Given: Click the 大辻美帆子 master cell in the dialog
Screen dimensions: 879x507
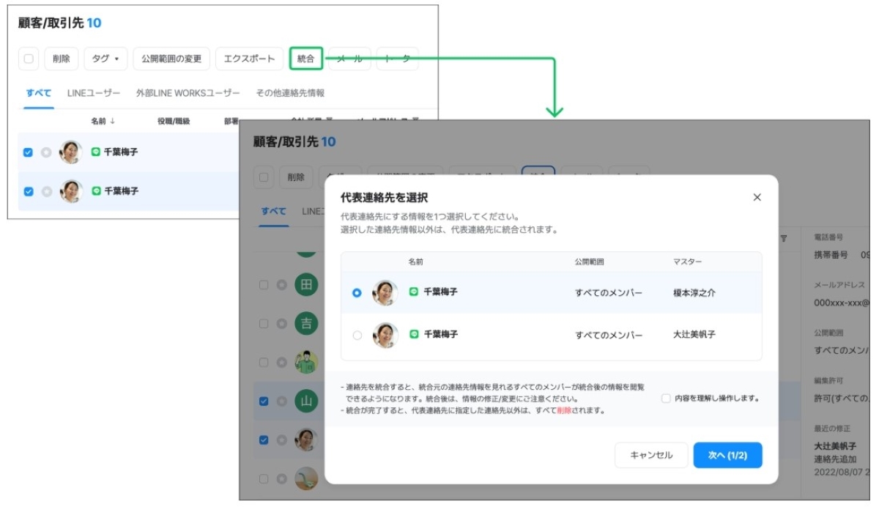Looking at the screenshot, I should (x=694, y=335).
